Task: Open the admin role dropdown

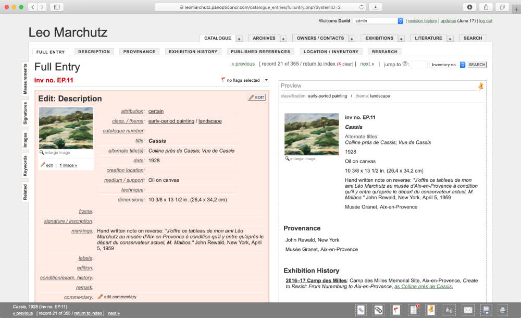Action: [378, 21]
